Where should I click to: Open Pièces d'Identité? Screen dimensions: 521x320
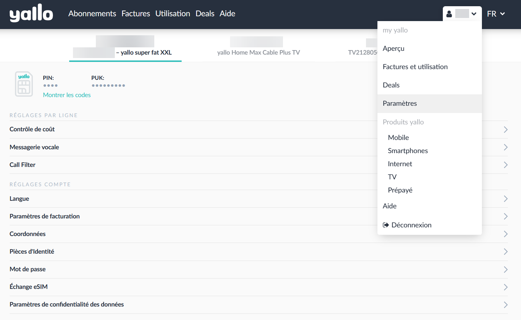(259, 252)
